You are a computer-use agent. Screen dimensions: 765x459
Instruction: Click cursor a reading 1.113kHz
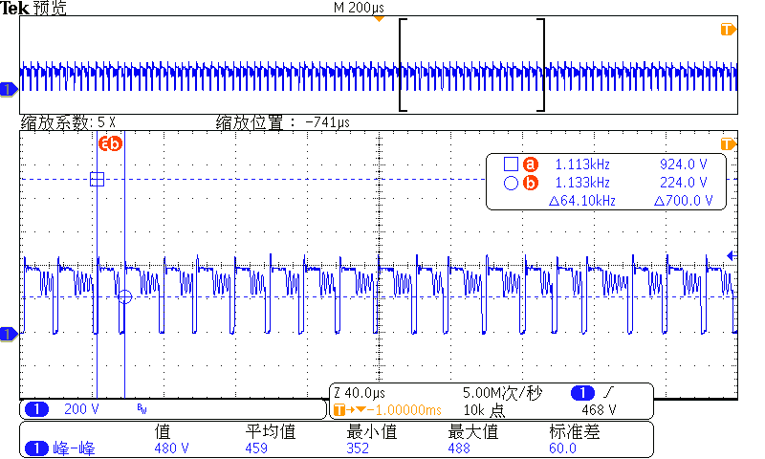coord(582,164)
